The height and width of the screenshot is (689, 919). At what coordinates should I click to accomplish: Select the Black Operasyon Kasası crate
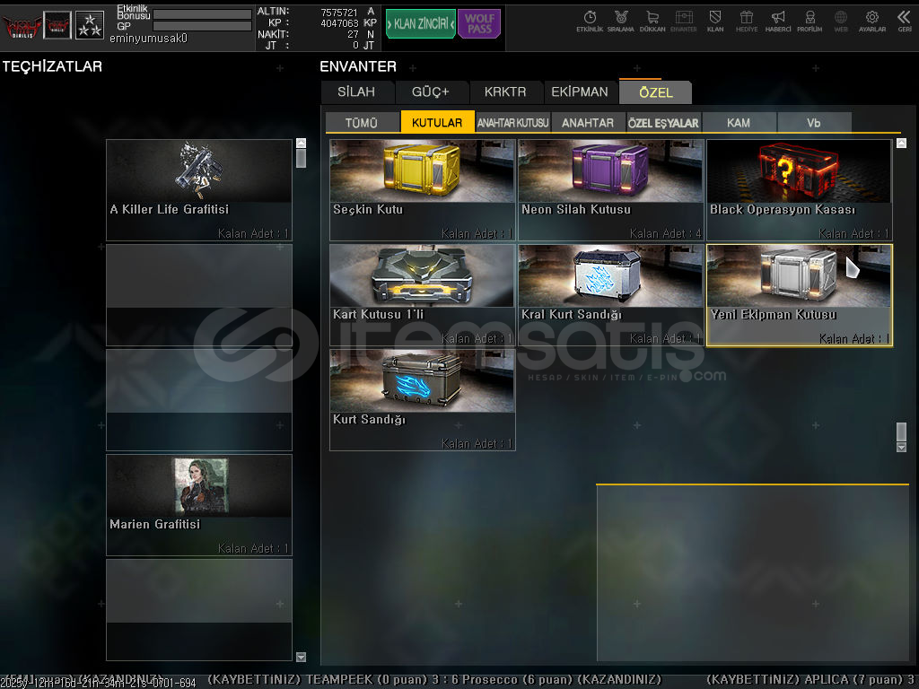point(800,190)
